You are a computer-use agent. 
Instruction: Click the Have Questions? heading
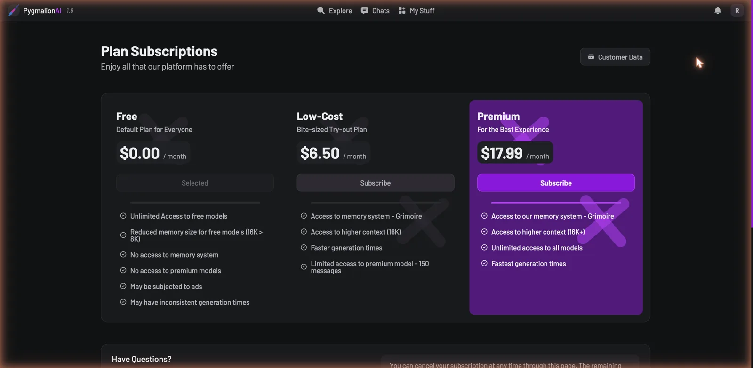pos(142,359)
